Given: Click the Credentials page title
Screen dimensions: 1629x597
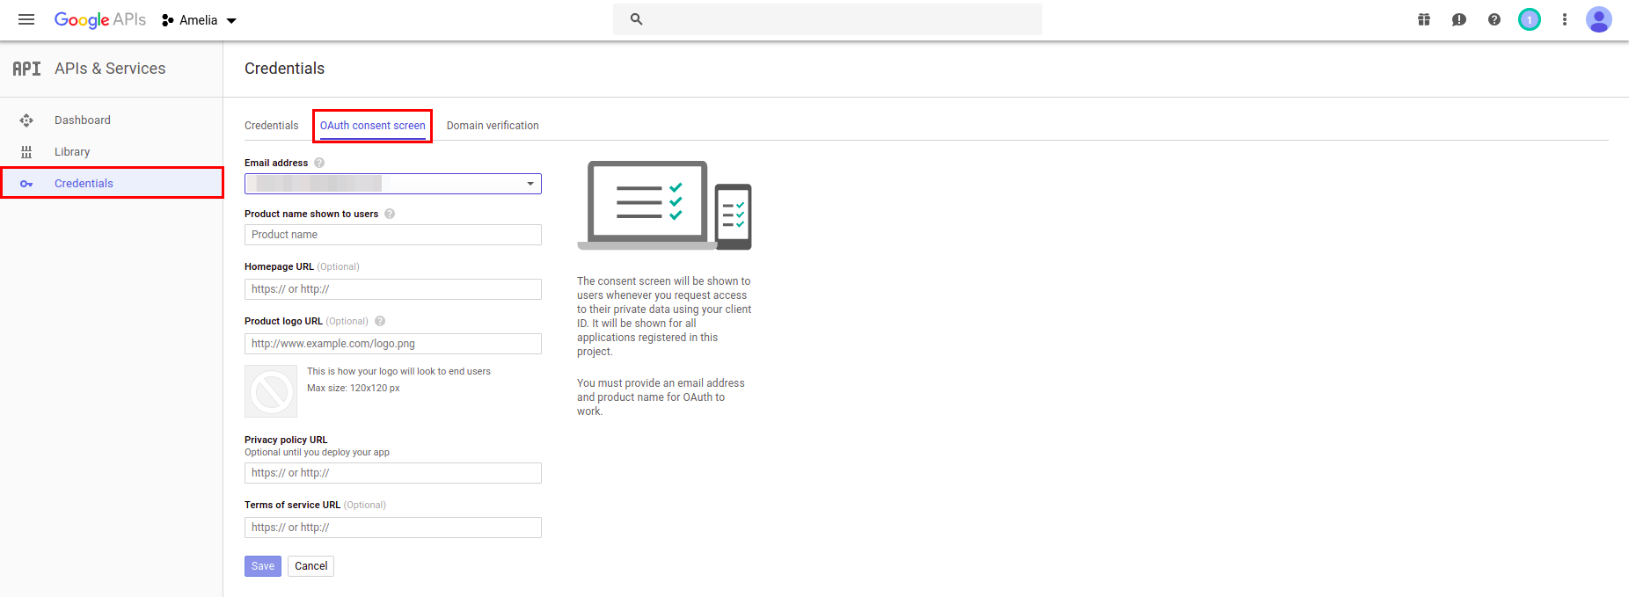Looking at the screenshot, I should [285, 69].
